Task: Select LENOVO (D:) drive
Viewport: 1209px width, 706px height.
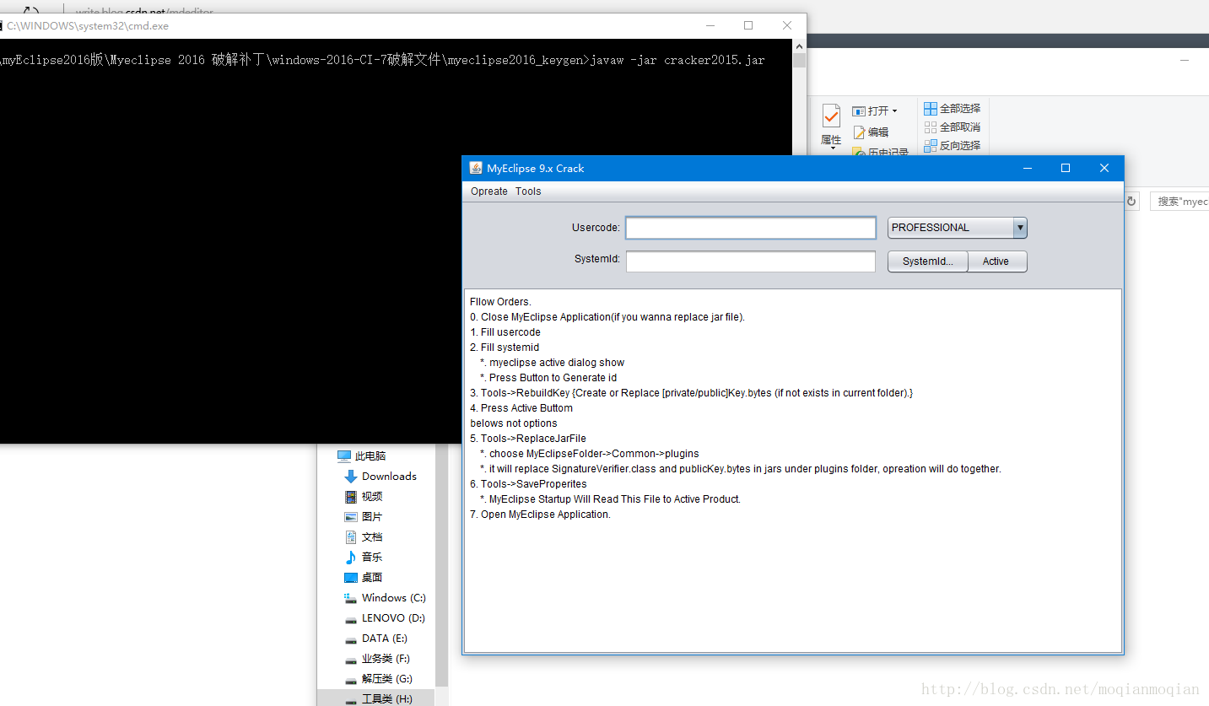Action: point(393,618)
